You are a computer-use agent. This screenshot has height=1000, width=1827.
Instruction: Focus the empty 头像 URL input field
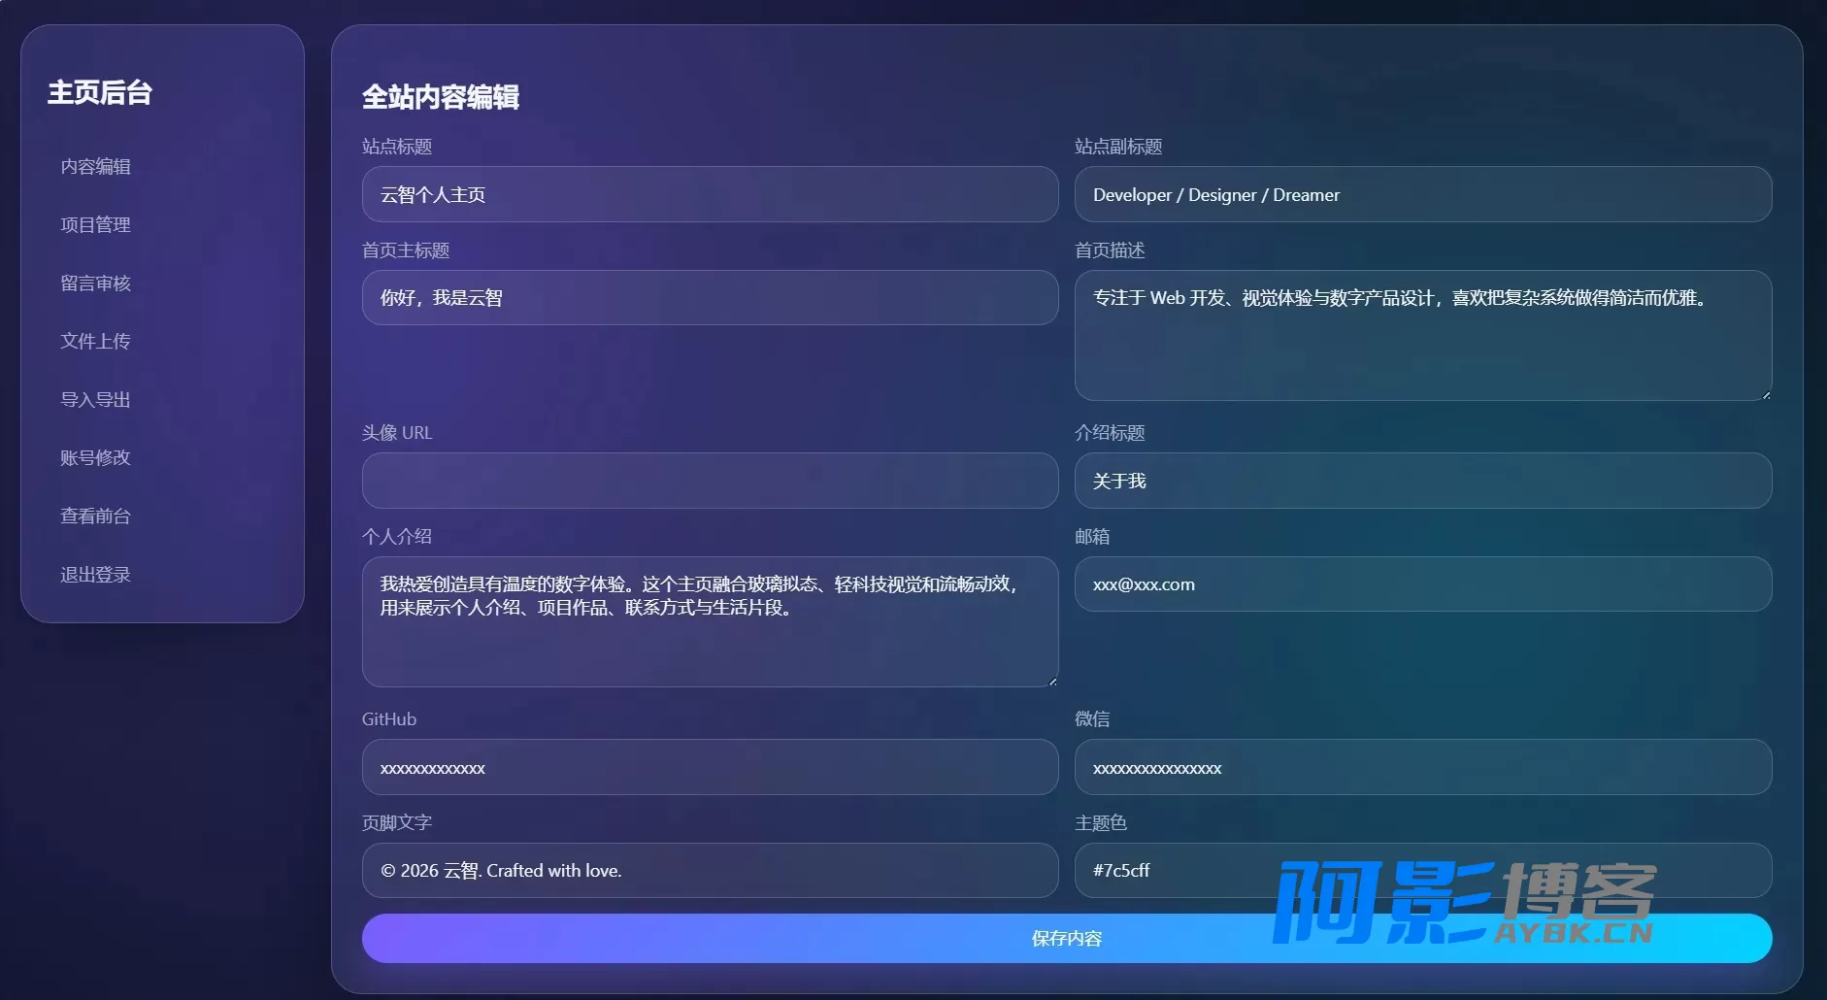coord(710,481)
